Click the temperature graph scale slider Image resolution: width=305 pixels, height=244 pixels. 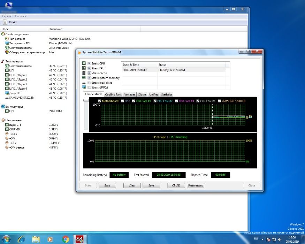(x=86, y=100)
